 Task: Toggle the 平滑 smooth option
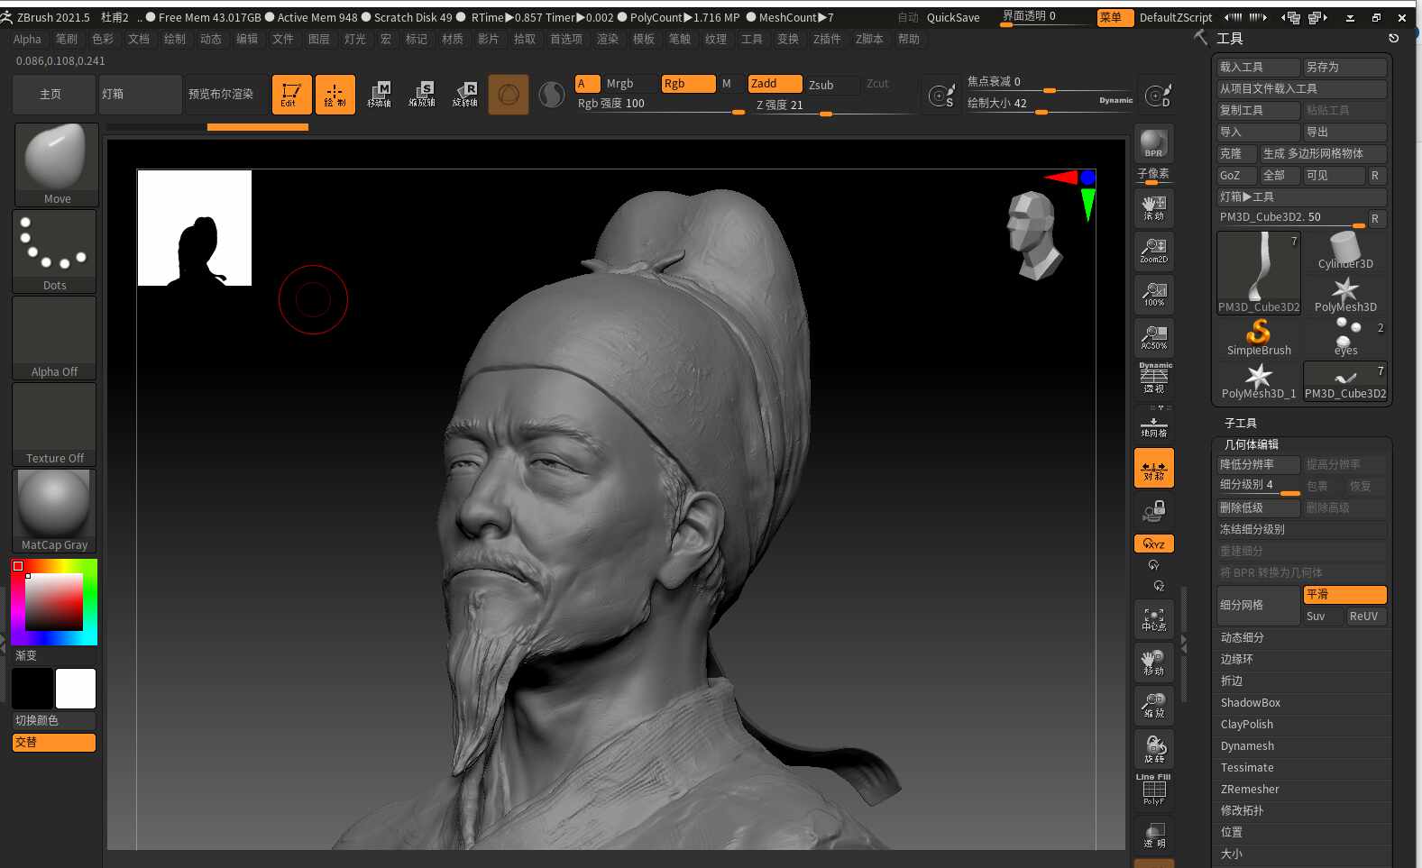pos(1344,595)
